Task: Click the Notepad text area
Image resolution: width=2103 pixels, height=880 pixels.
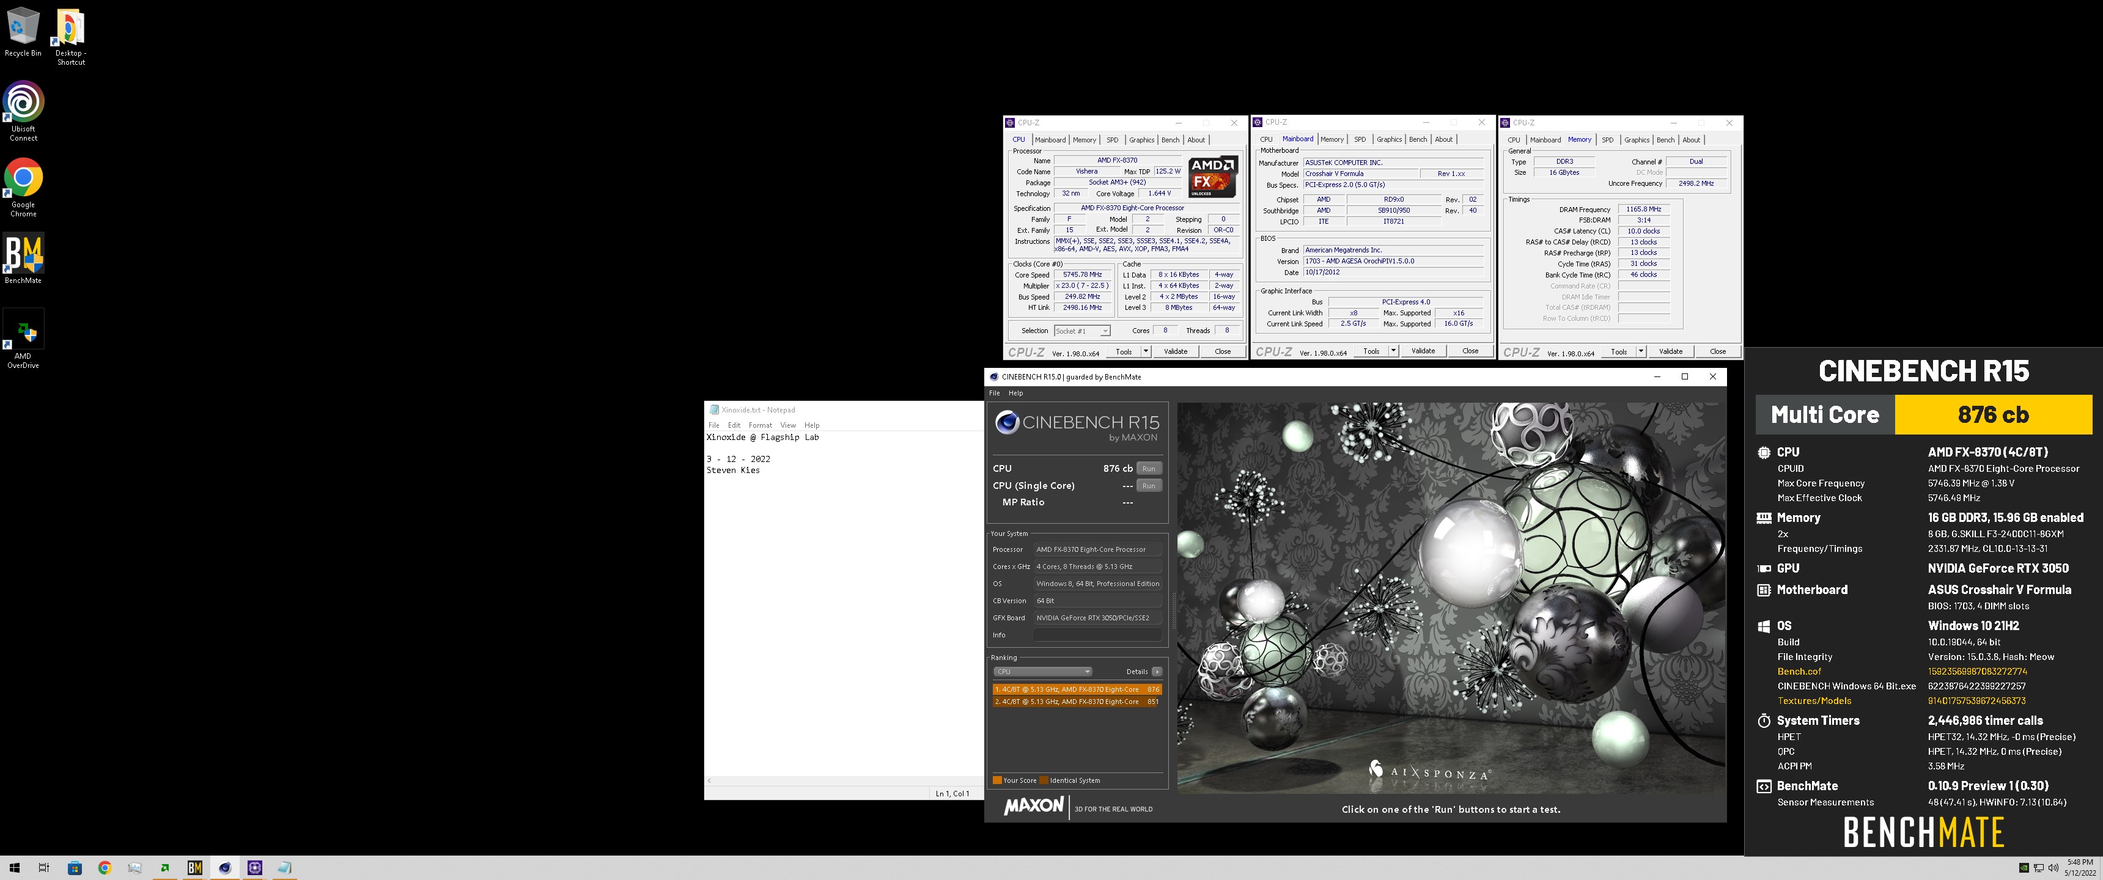Action: pyautogui.click(x=843, y=604)
